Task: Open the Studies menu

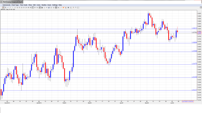Action: pos(44,5)
